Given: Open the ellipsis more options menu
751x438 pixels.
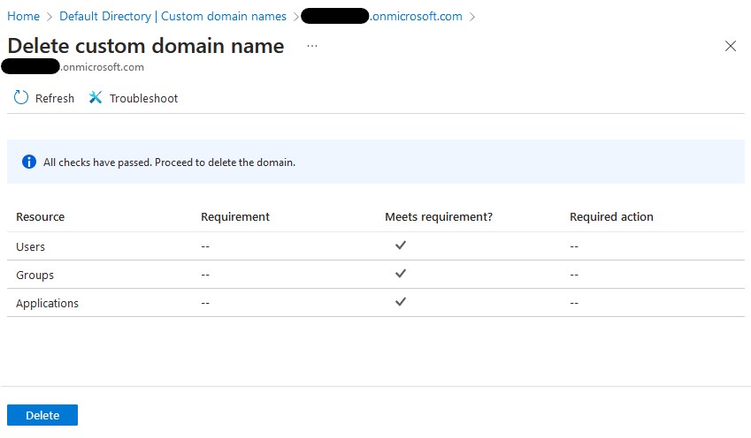Looking at the screenshot, I should click(311, 46).
